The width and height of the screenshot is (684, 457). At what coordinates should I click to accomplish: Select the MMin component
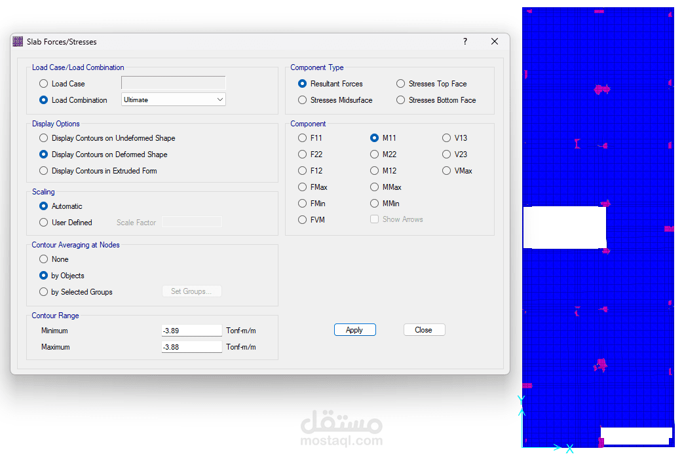click(374, 204)
